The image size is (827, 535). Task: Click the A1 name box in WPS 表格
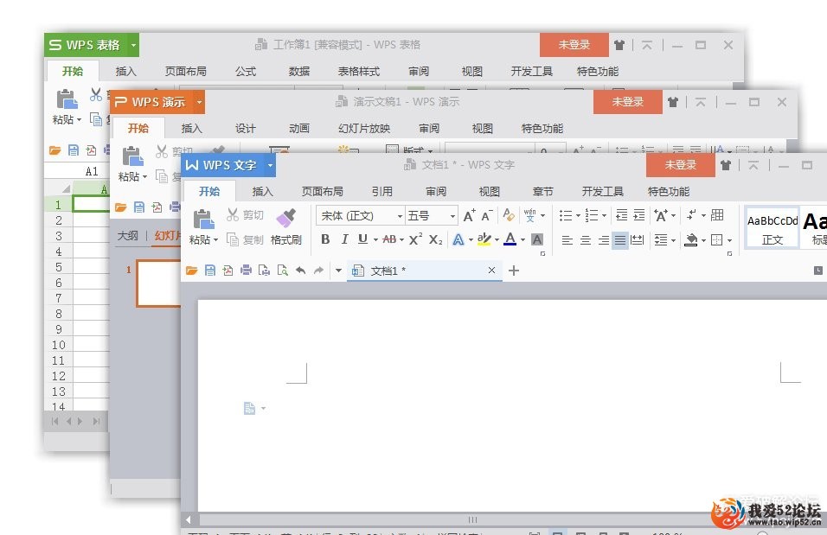92,171
